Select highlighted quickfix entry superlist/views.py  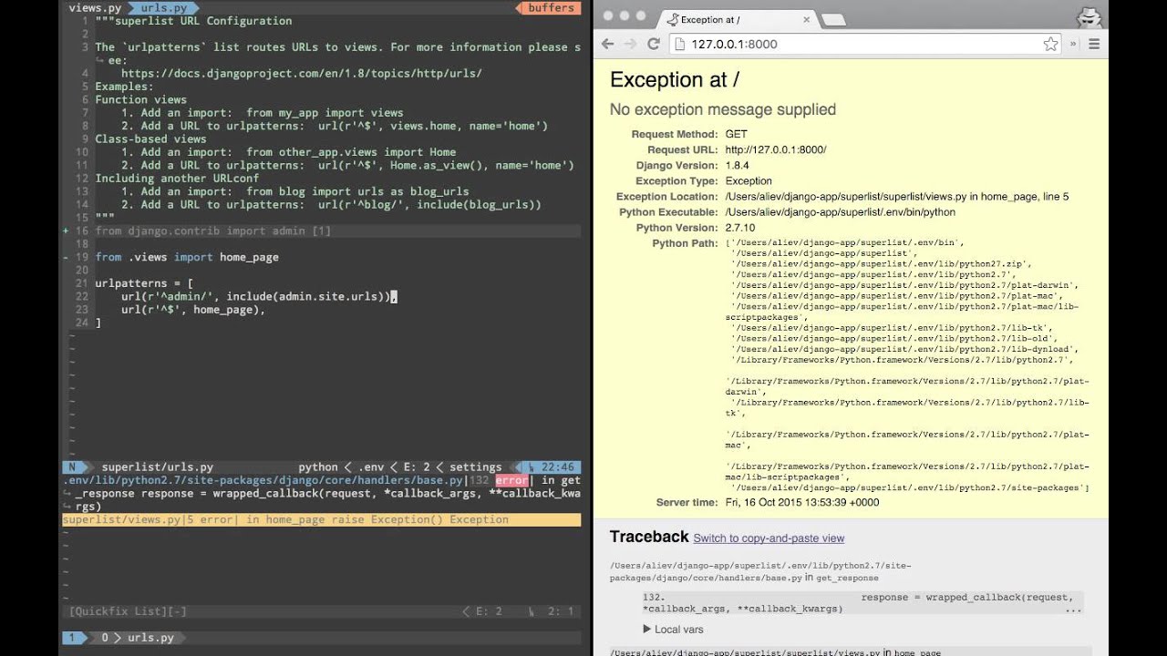coord(321,519)
